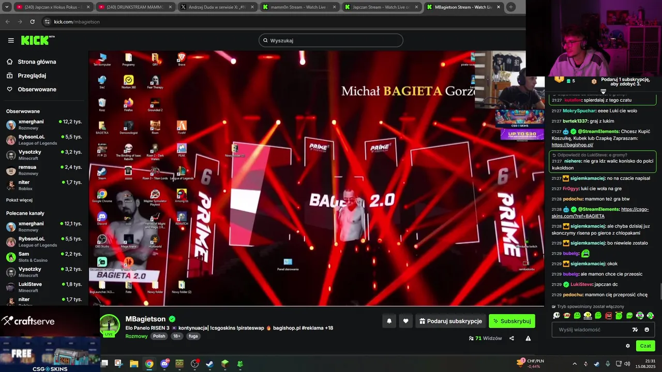Go to Strona główna in sidebar
The width and height of the screenshot is (662, 372).
[x=37, y=61]
